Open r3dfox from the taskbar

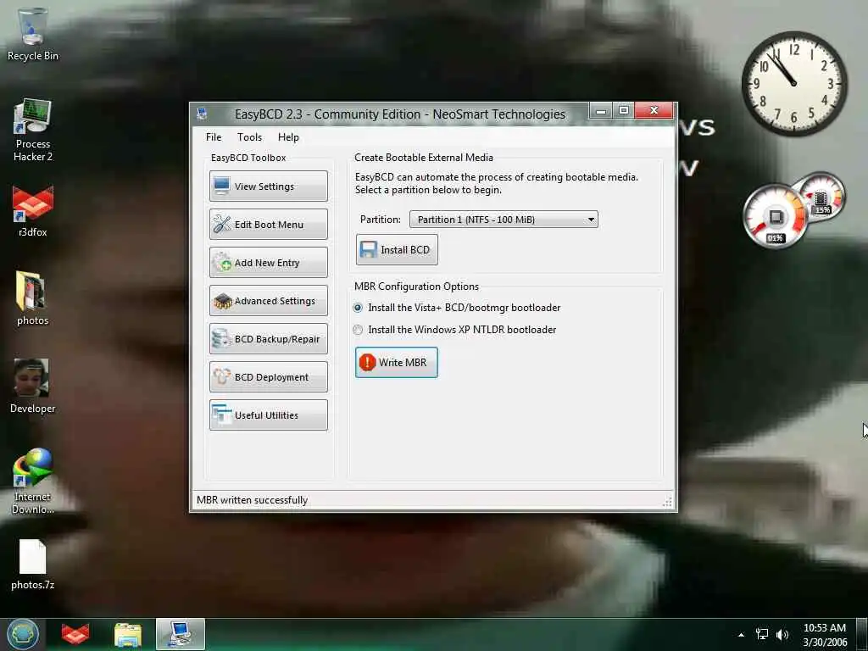pos(75,634)
